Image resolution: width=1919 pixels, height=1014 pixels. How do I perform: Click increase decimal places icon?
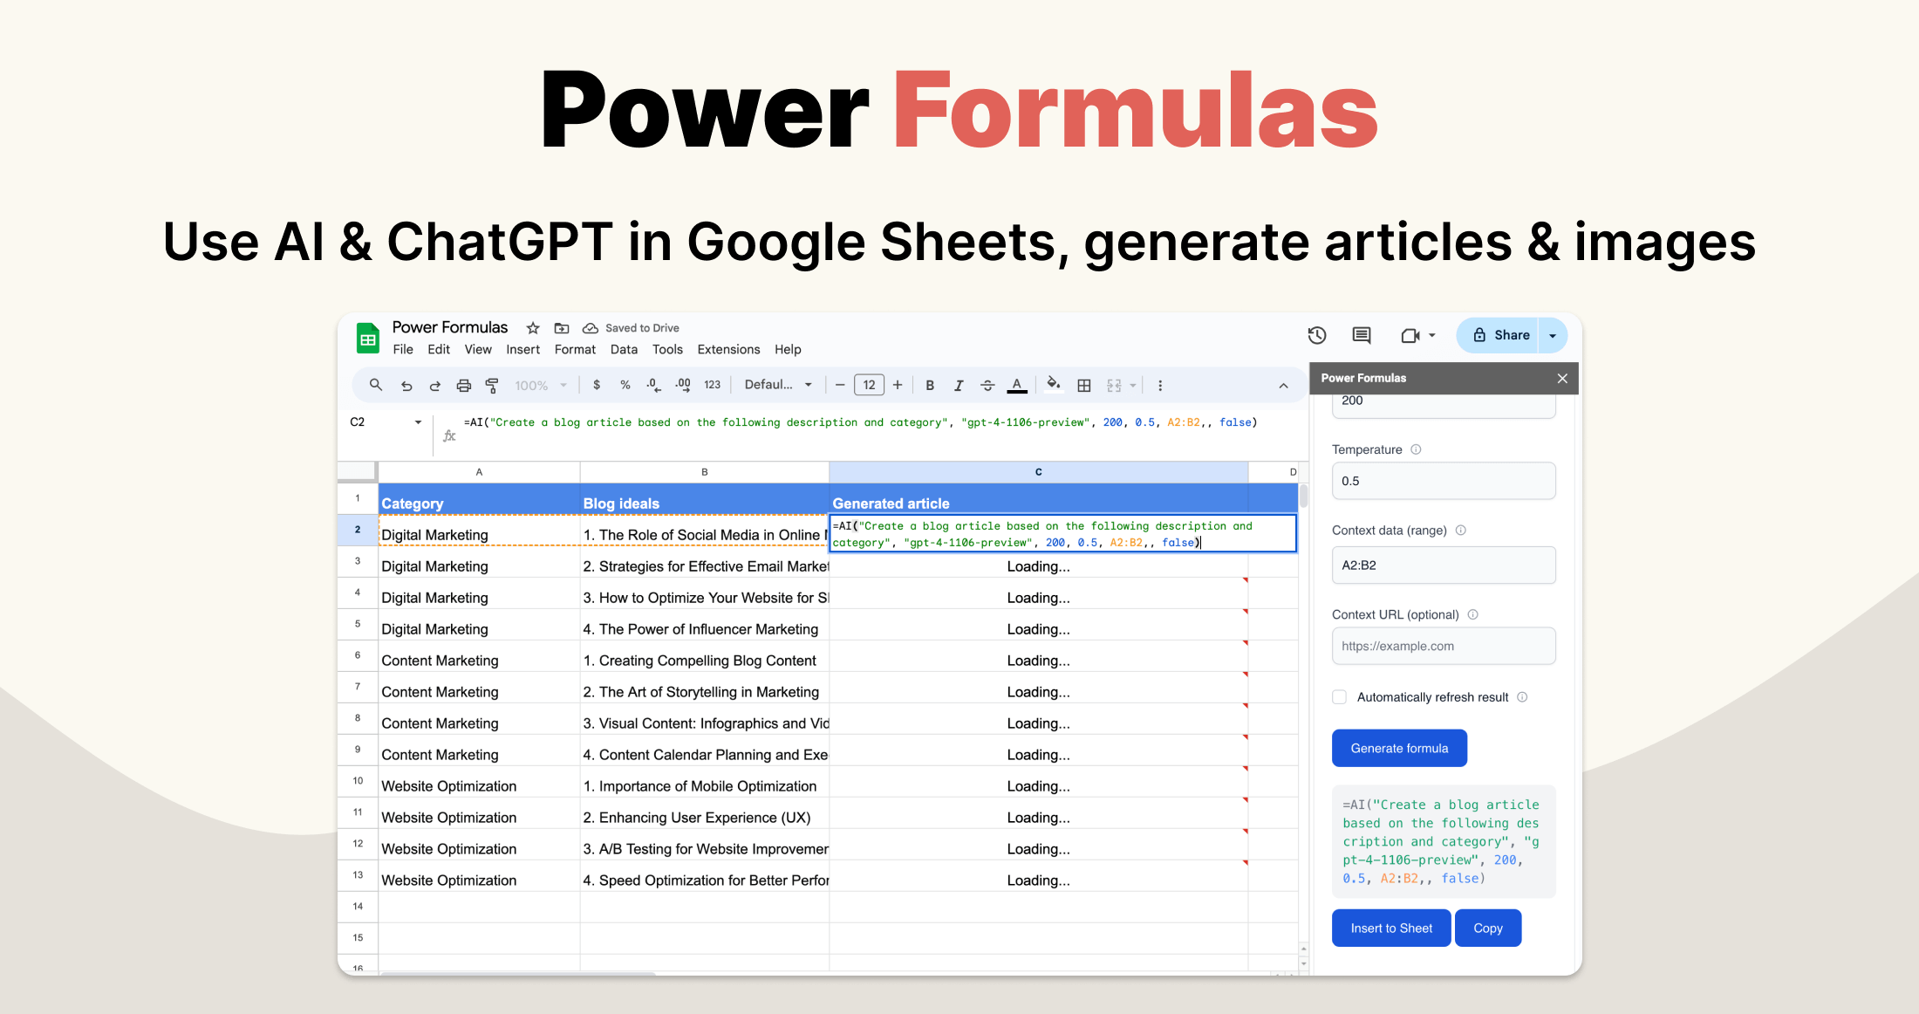coord(683,385)
